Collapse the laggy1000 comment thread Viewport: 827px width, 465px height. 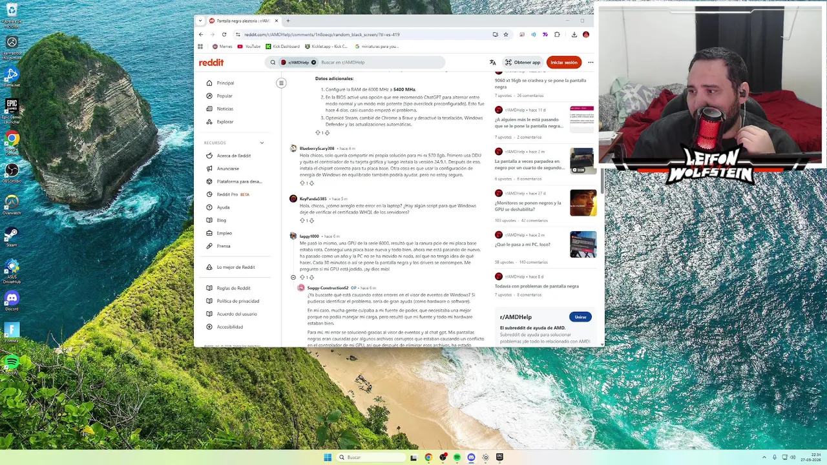click(x=293, y=278)
